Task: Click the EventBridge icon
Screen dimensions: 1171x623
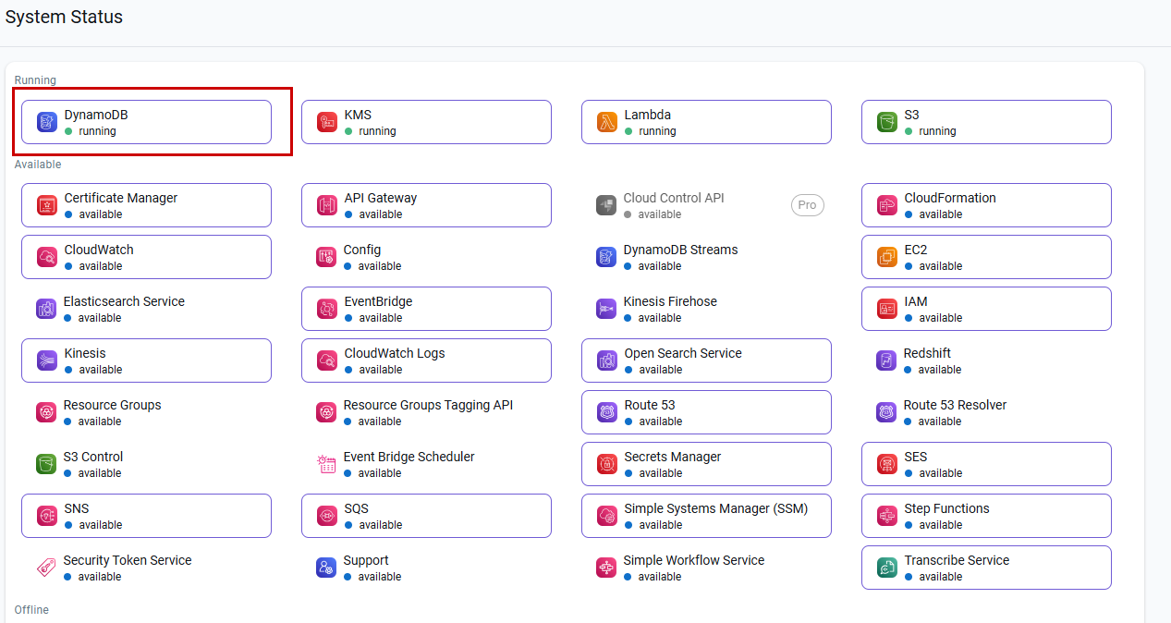Action: (x=327, y=309)
